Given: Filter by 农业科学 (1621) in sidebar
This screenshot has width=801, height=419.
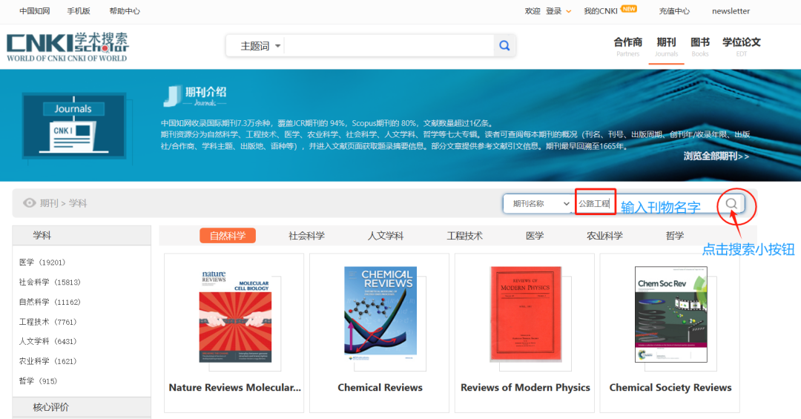Looking at the screenshot, I should tap(48, 361).
